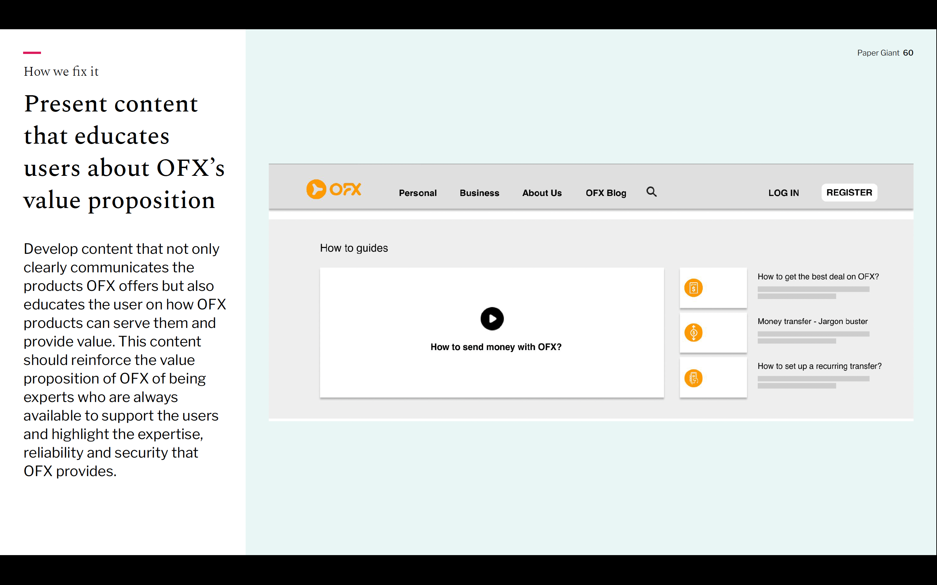Viewport: 937px width, 585px height.
Task: Click the LOG IN link
Action: coord(783,193)
